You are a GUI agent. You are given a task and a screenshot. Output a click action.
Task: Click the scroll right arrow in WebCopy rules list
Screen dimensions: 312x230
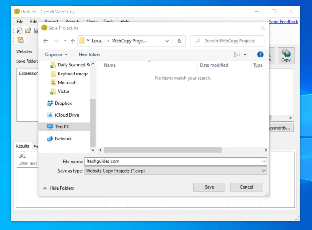pos(290,118)
